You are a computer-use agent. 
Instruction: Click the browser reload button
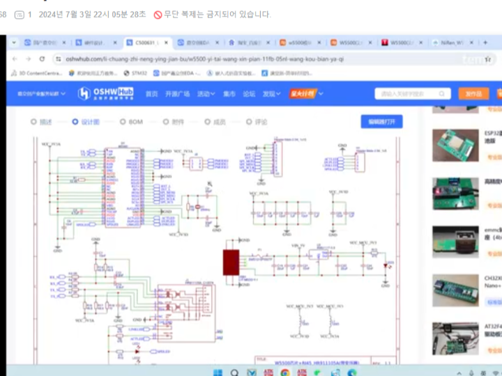pos(43,59)
